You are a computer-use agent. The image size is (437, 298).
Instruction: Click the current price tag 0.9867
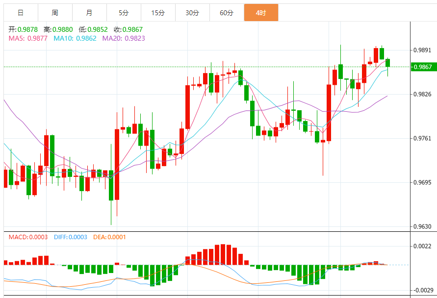(424, 67)
